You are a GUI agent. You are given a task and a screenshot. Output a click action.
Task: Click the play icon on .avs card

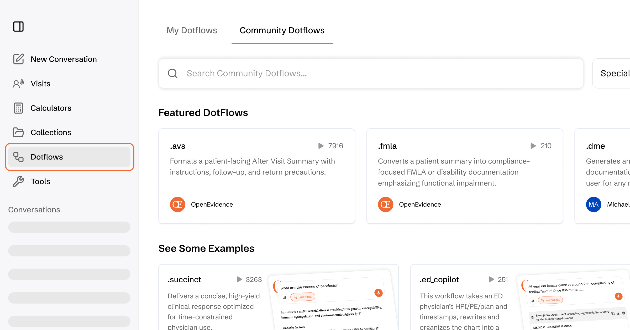tap(321, 146)
